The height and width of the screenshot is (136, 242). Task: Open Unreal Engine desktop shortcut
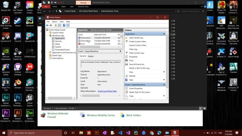click(30, 100)
